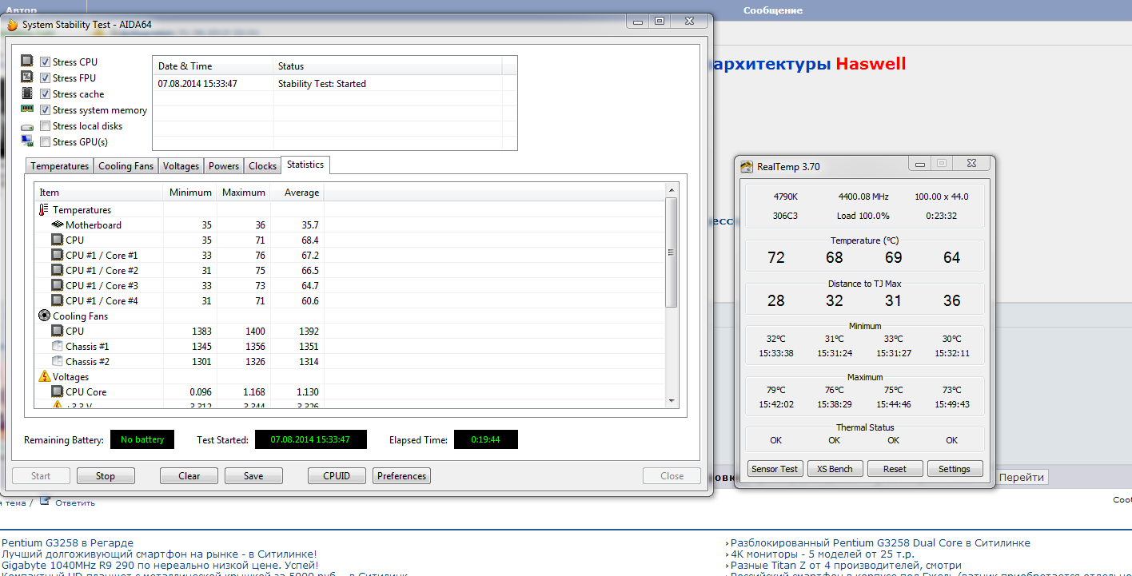Click the monitor icon beside Stress GPU(s)

[27, 141]
